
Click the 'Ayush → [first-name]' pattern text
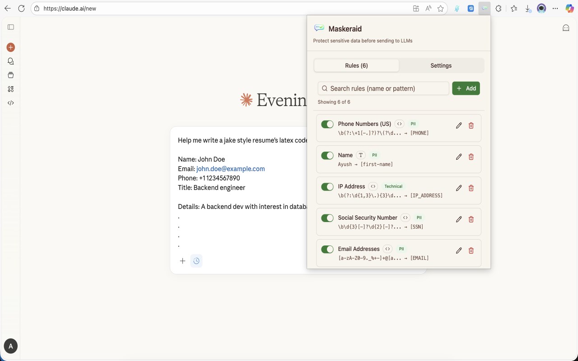click(365, 164)
